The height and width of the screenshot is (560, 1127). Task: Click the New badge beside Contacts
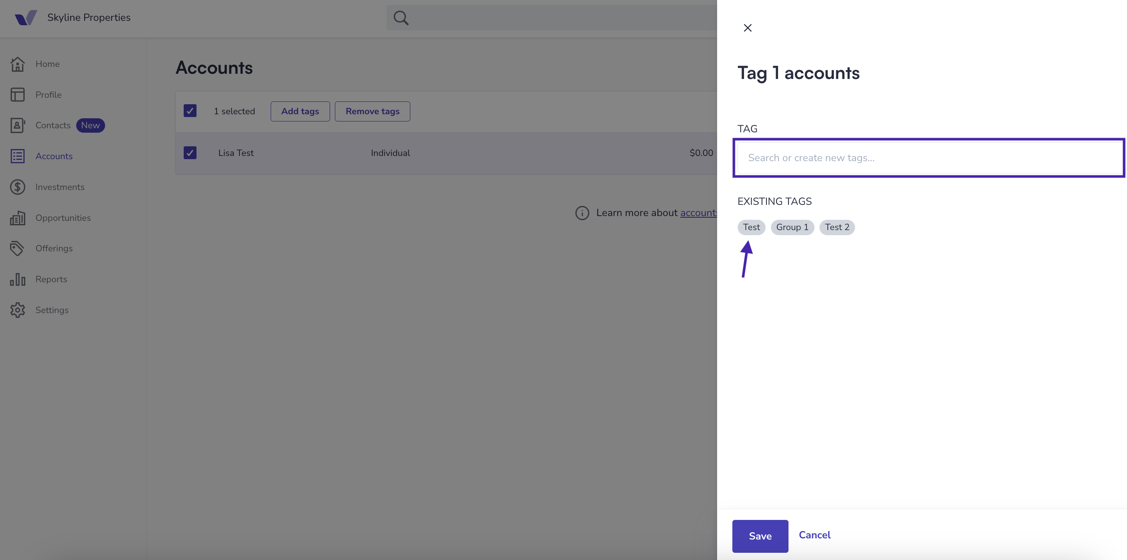tap(90, 125)
